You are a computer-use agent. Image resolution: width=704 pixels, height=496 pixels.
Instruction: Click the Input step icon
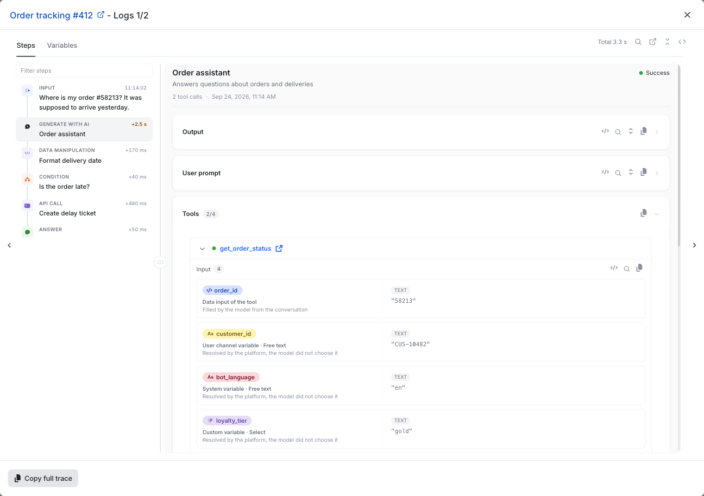pyautogui.click(x=27, y=91)
